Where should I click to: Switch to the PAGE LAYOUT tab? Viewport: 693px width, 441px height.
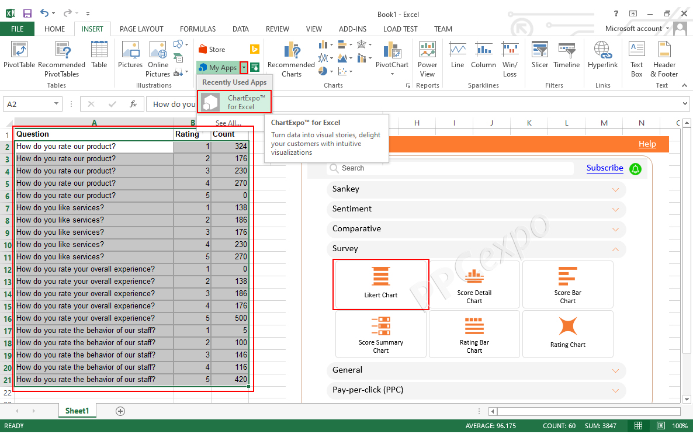141,29
